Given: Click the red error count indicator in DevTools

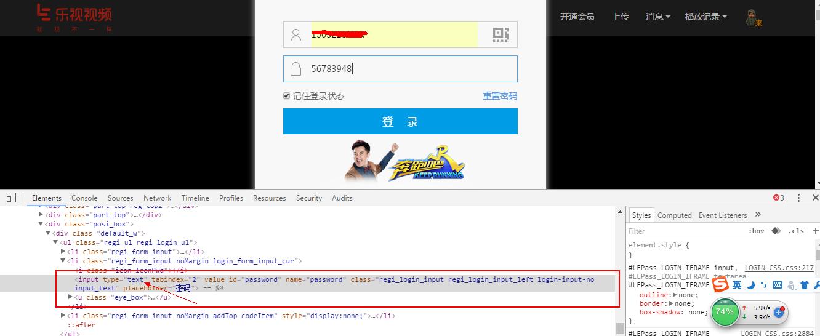Looking at the screenshot, I should (779, 198).
